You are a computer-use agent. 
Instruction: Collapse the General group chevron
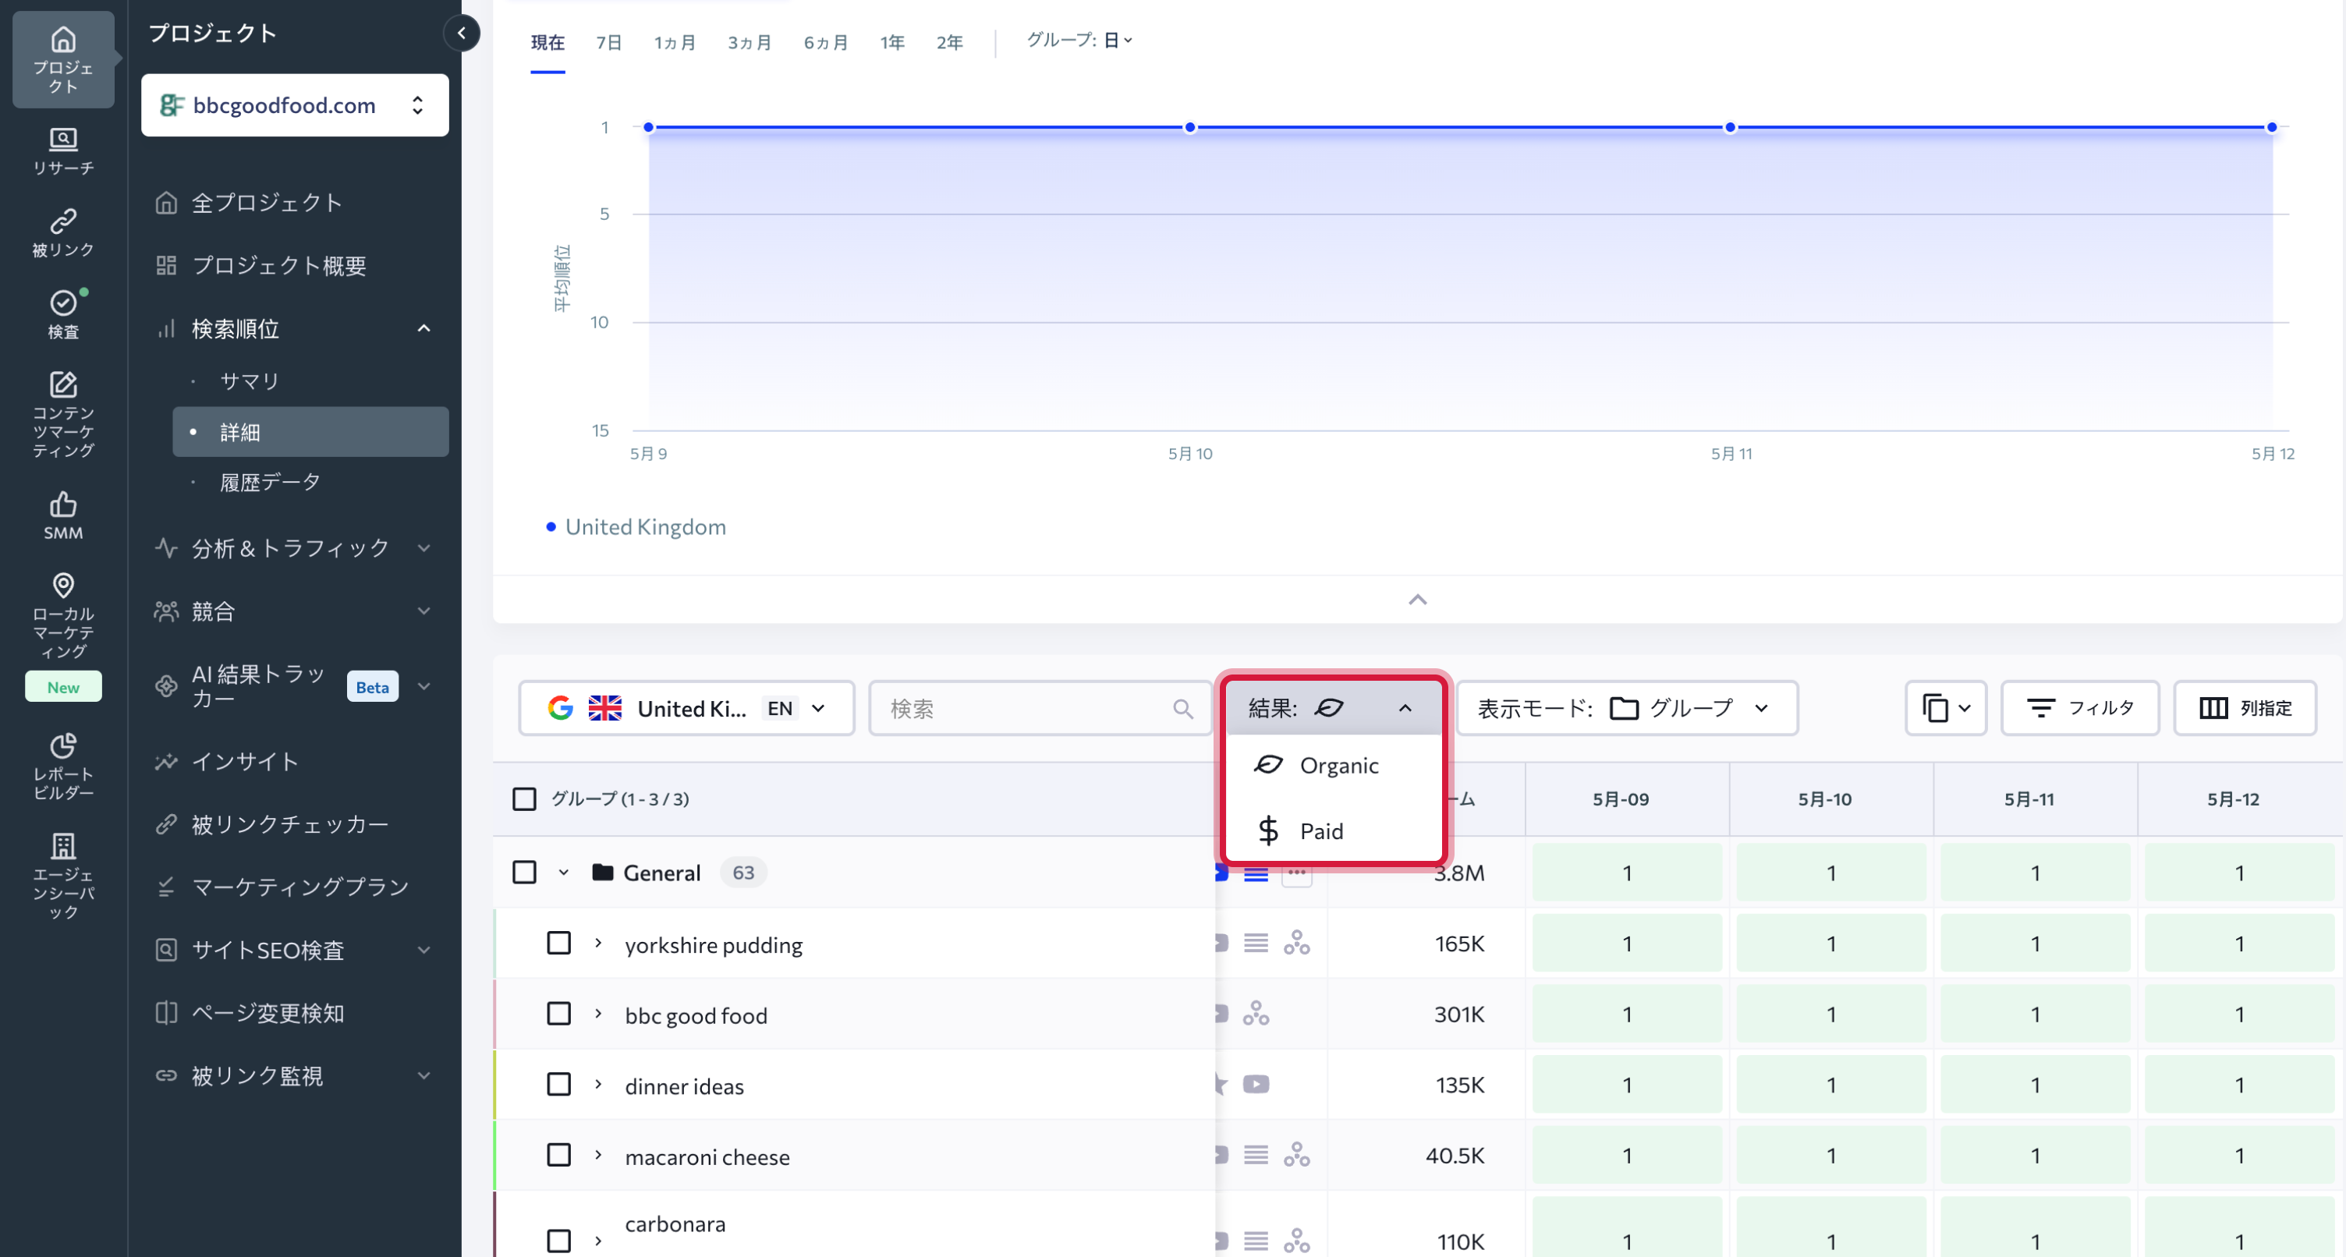pyautogui.click(x=564, y=873)
